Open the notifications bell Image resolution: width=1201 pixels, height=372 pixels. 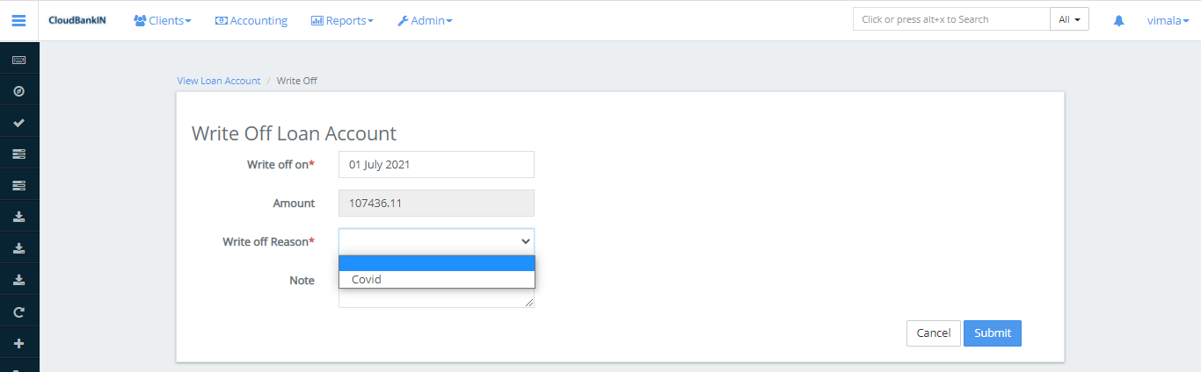pyautogui.click(x=1118, y=20)
